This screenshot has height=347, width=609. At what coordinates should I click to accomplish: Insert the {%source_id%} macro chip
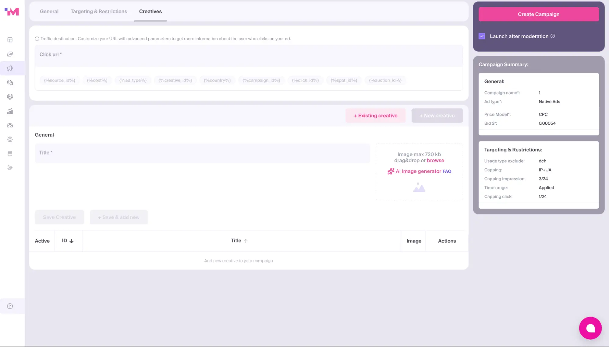(x=59, y=80)
